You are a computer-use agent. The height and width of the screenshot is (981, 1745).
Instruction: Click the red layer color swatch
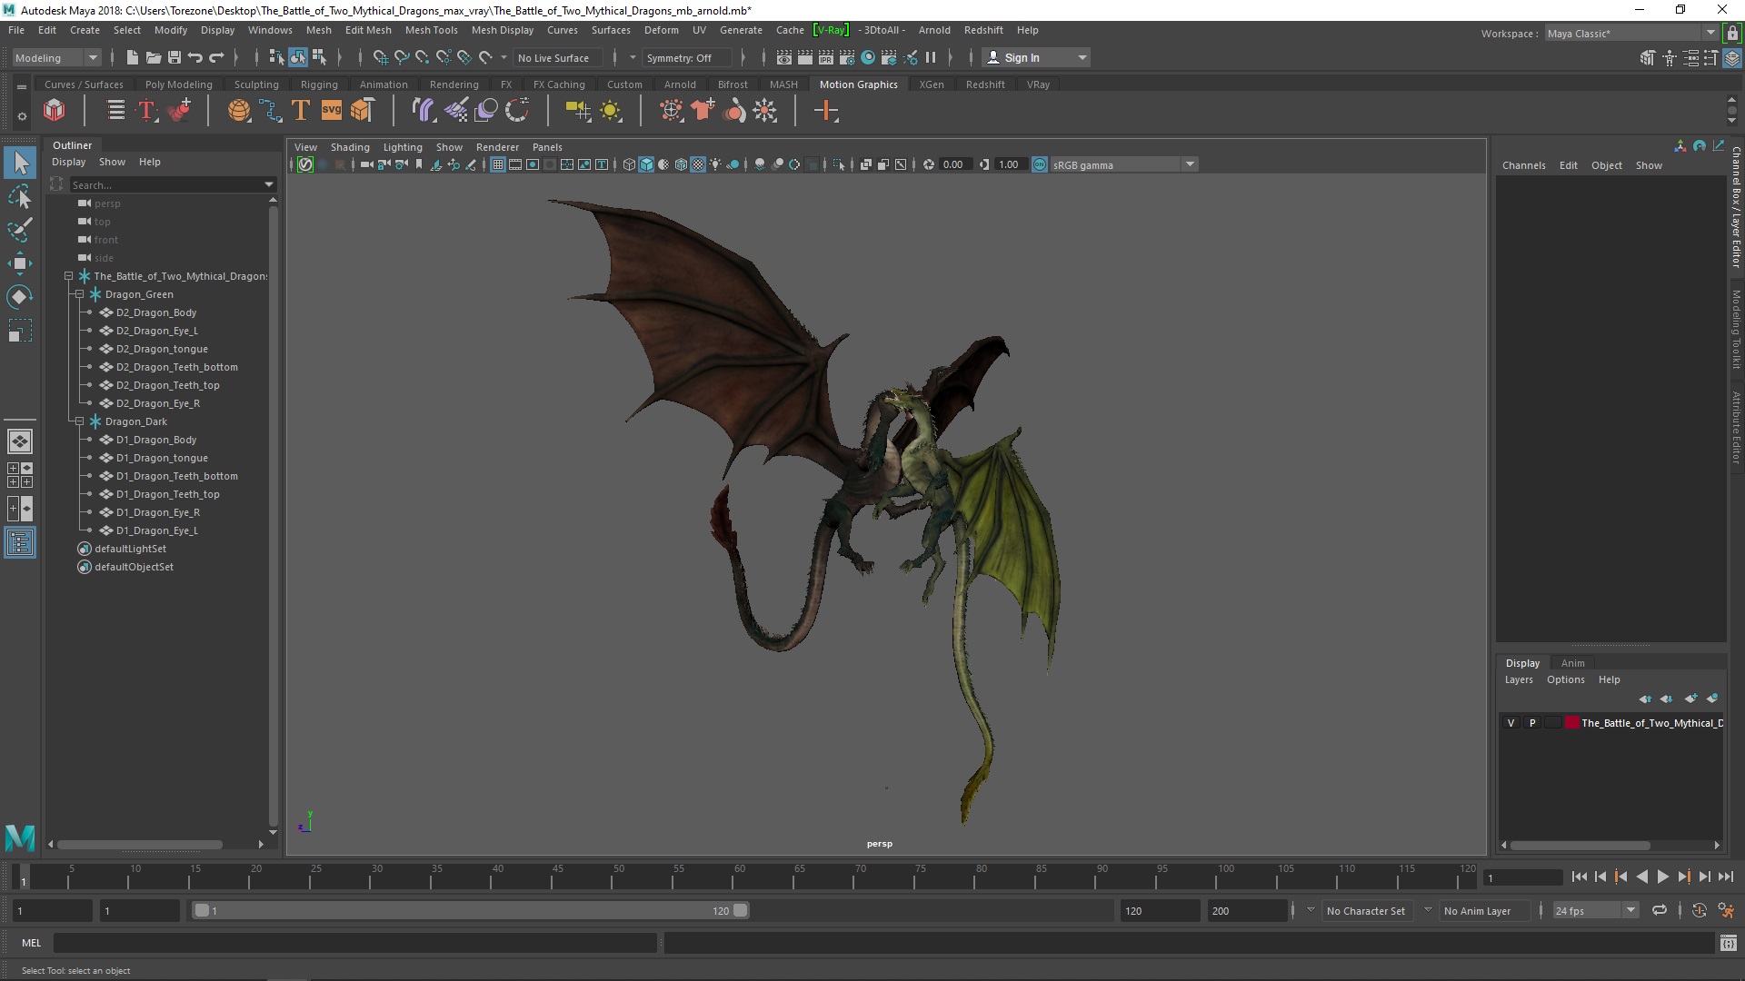pyautogui.click(x=1571, y=723)
